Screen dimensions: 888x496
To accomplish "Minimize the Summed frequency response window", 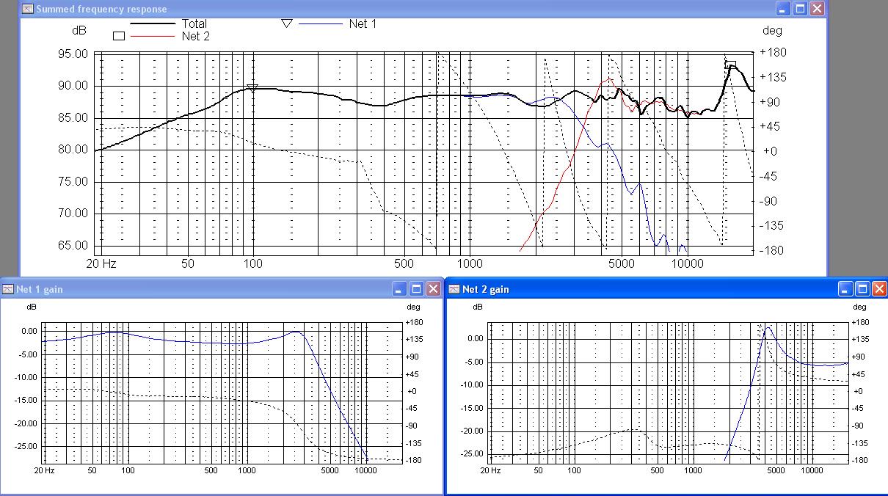I will click(x=784, y=9).
